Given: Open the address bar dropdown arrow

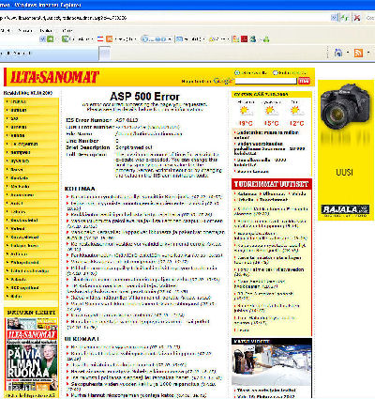Looking at the screenshot, I should 334,18.
